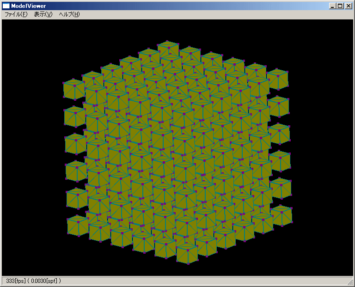
Task: Click the 333[fps] status bar readout
Action: tap(33, 281)
